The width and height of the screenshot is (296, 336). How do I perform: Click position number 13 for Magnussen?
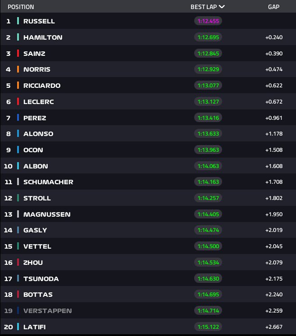click(8, 214)
